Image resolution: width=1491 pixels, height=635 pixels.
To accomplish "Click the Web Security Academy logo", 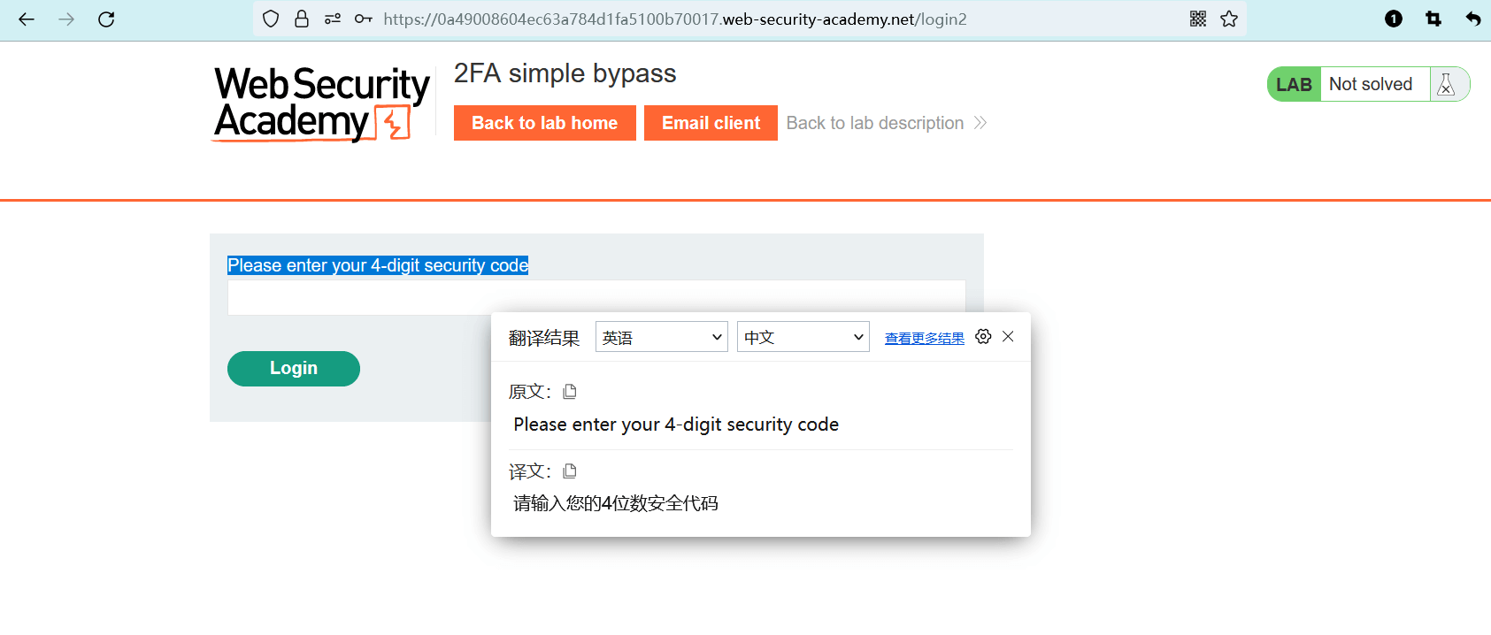I will pyautogui.click(x=321, y=104).
